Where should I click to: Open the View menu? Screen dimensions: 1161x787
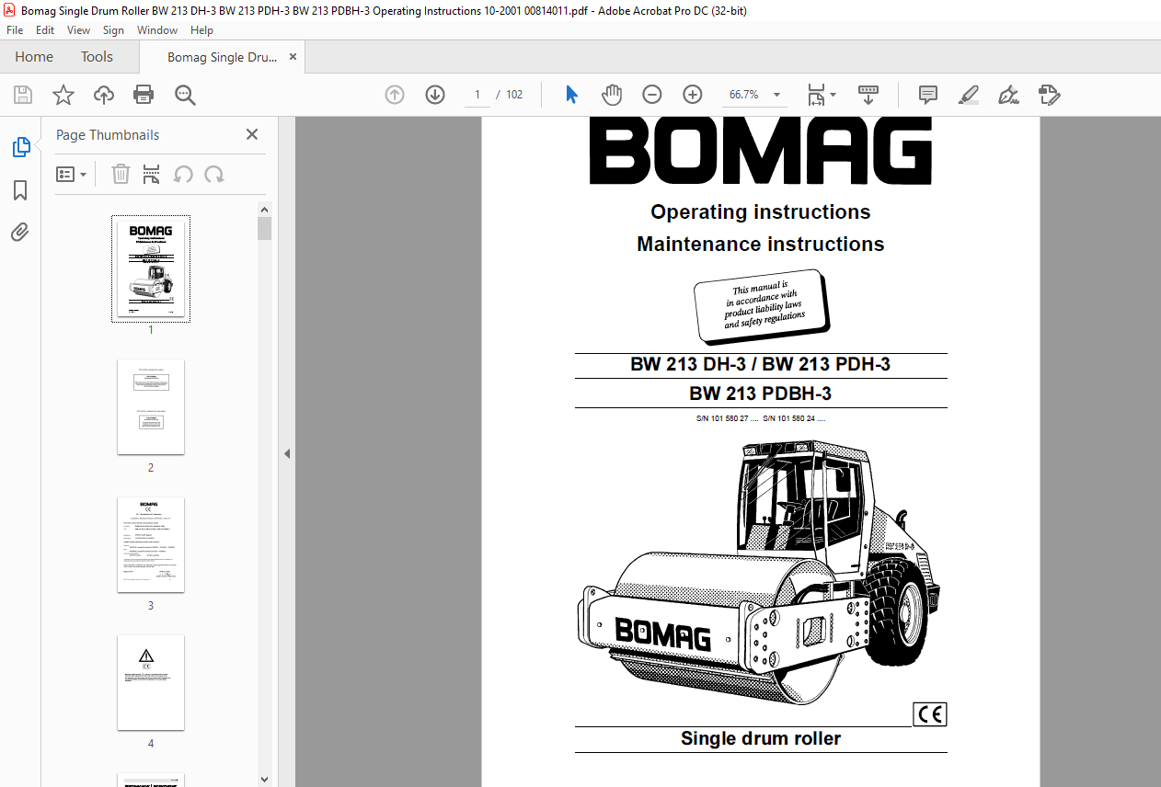79,30
